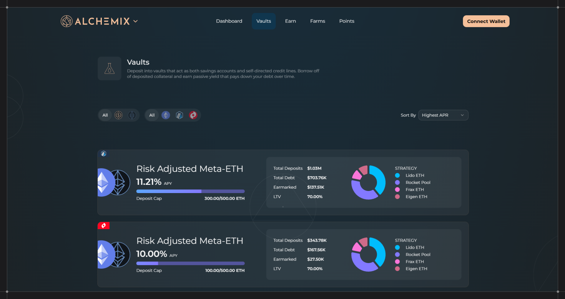Click Optimism badge on second vault card
Image resolution: width=565 pixels, height=299 pixels.
coord(104,226)
